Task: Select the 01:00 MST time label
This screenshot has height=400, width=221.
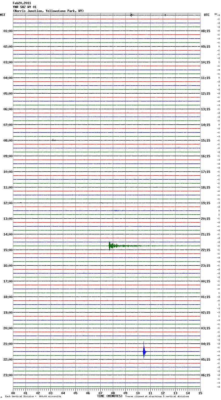Action: click(x=8, y=31)
